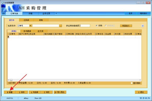The image size is (152, 101).
Task: Click the small close mark on filter tab bar
Action: click(x=140, y=31)
